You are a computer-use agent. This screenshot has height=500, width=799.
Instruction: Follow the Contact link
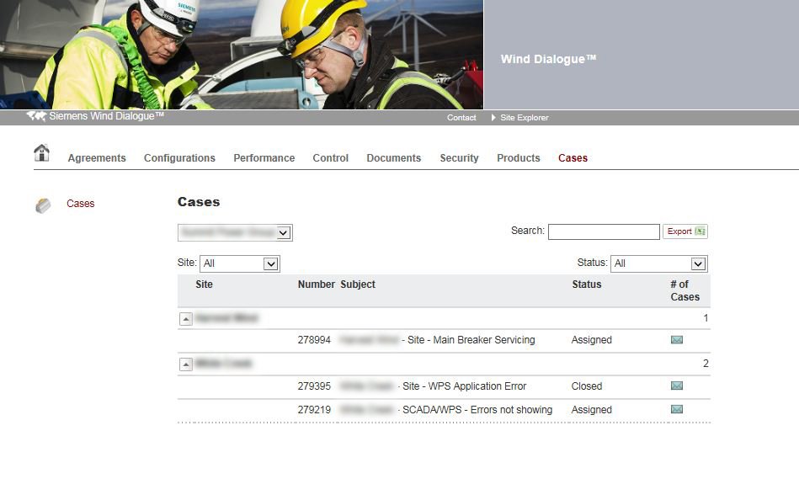coord(461,118)
